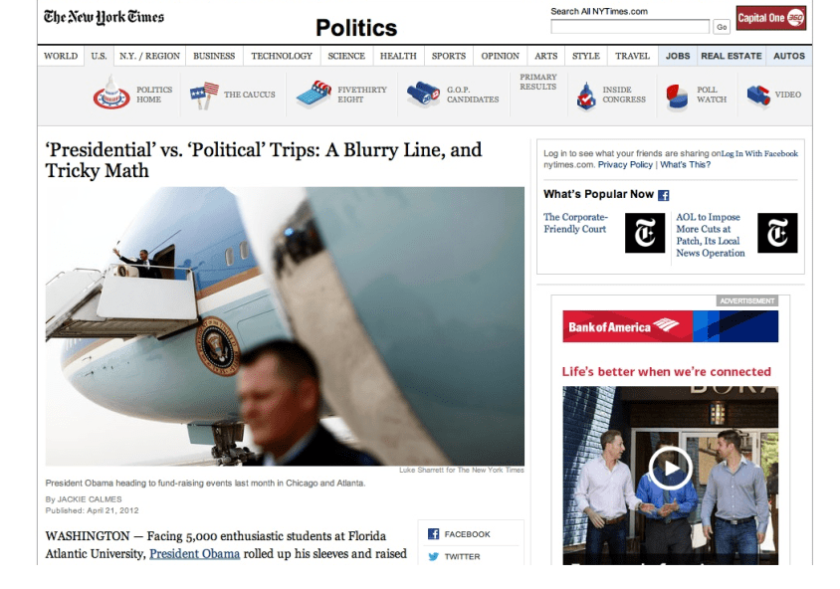The height and width of the screenshot is (589, 840).
Task: Open FiveThirtyEight flag chart icon
Action: [x=314, y=95]
